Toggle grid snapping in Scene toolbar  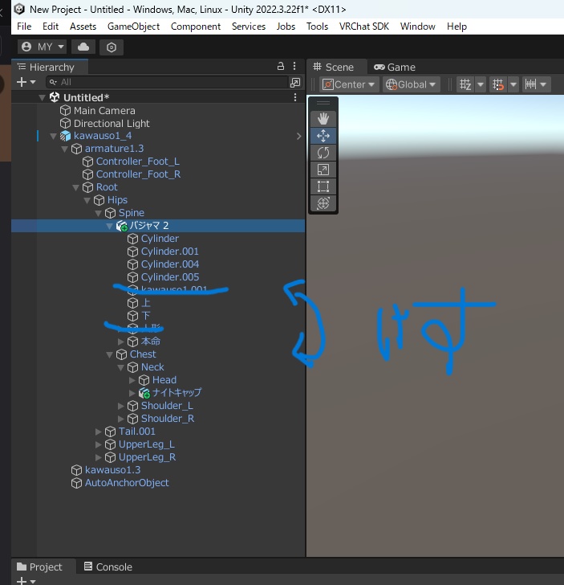click(498, 84)
